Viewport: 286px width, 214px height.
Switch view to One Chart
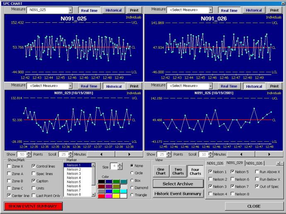pyautogui.click(x=161, y=171)
